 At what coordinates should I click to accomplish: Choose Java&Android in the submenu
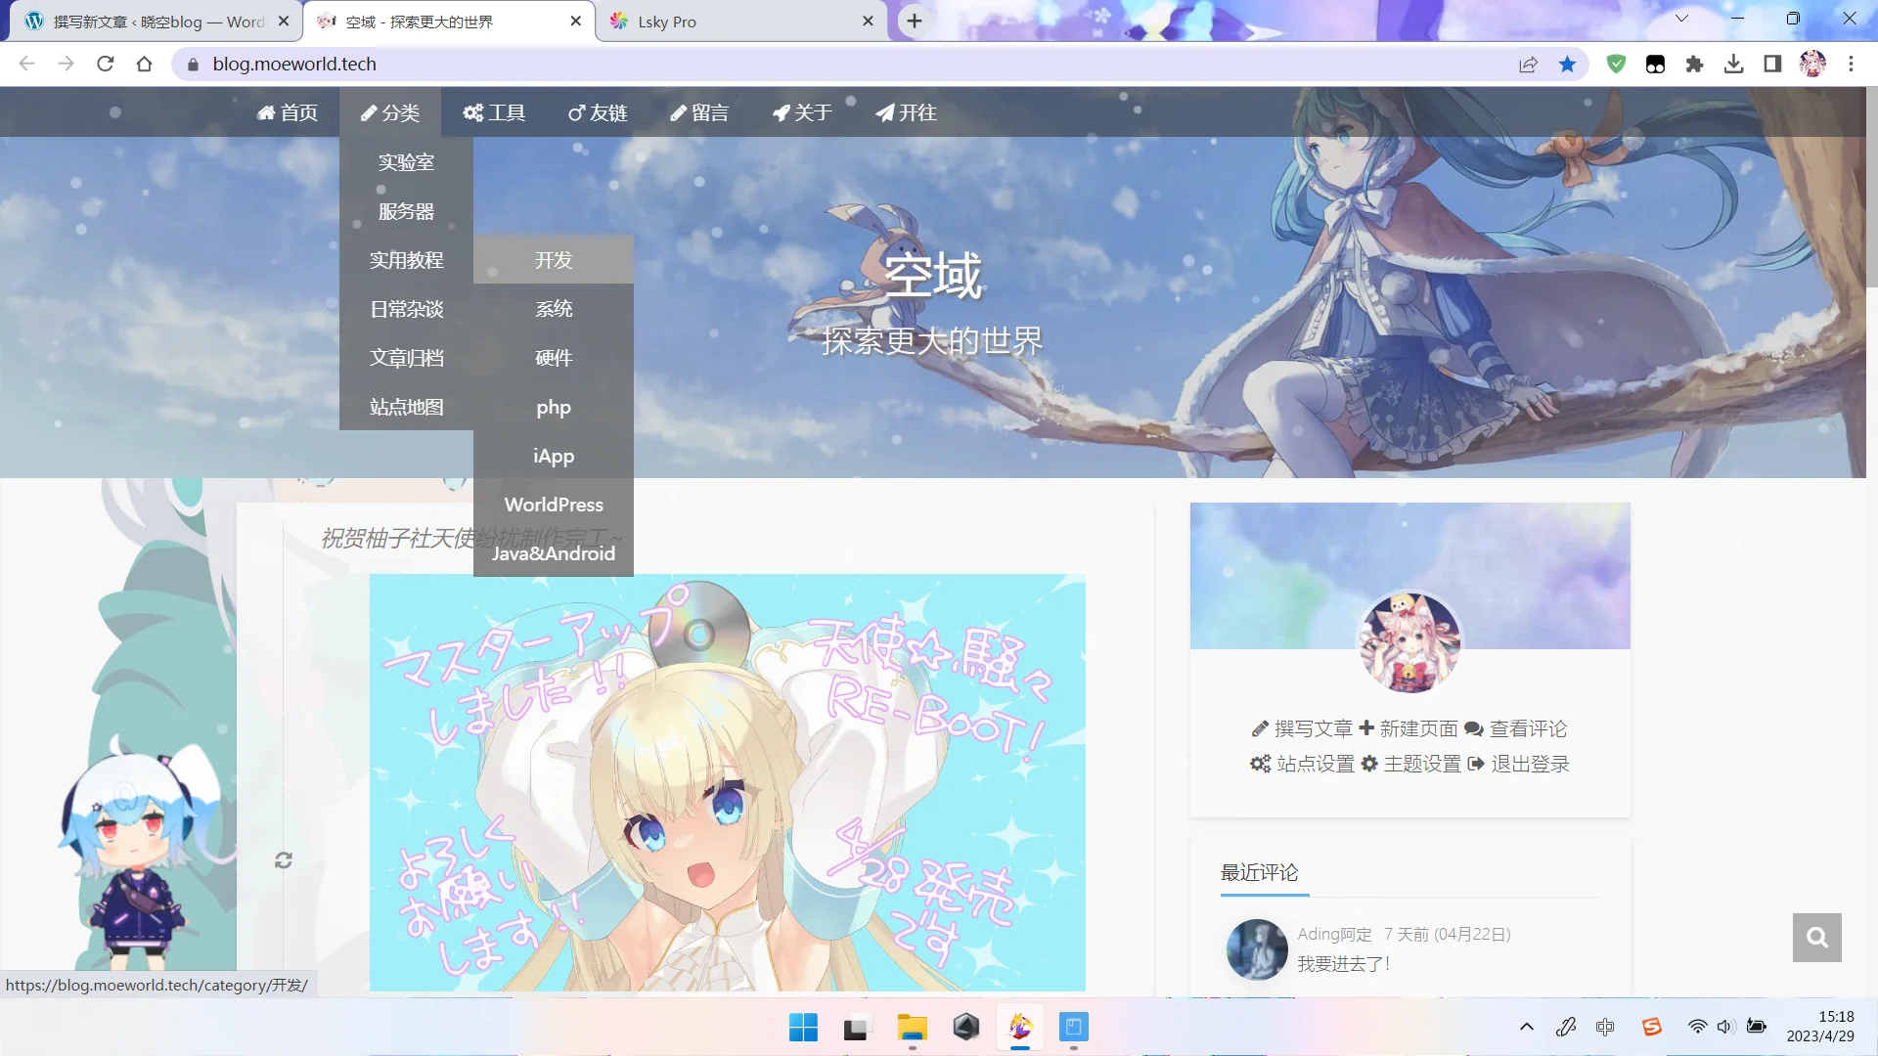(554, 553)
